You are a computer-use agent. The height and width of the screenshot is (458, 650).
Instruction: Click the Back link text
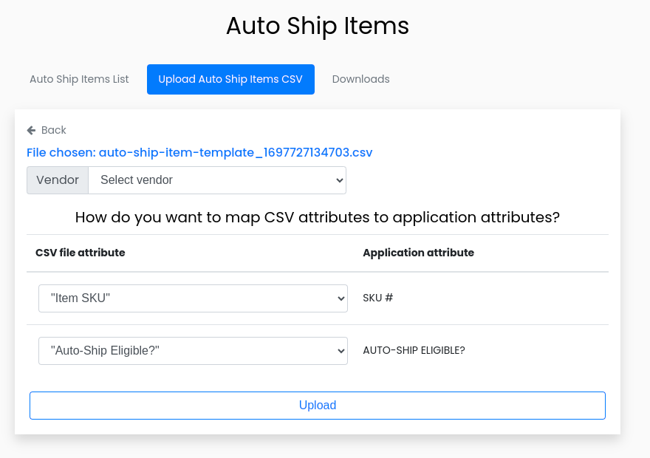[54, 130]
